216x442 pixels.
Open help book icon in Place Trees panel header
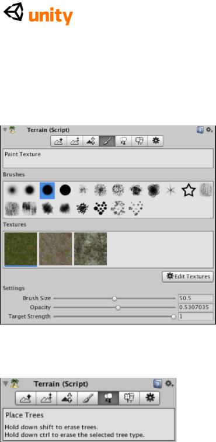[158, 384]
